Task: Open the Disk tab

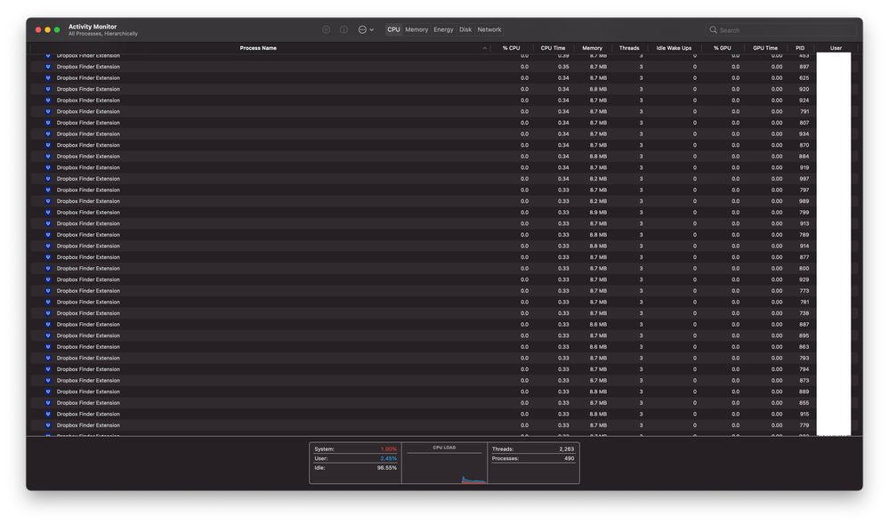Action: pos(465,29)
